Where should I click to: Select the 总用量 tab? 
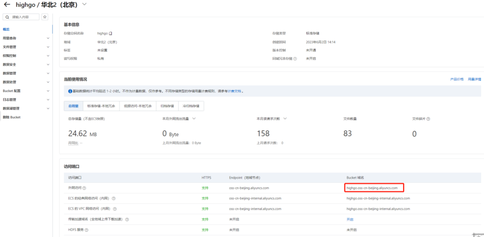click(73, 106)
